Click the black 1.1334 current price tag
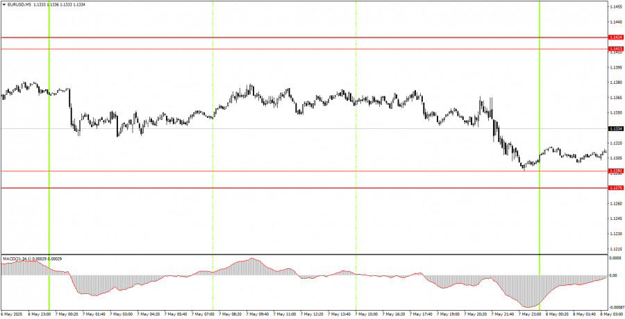The height and width of the screenshot is (319, 625). pos(616,128)
